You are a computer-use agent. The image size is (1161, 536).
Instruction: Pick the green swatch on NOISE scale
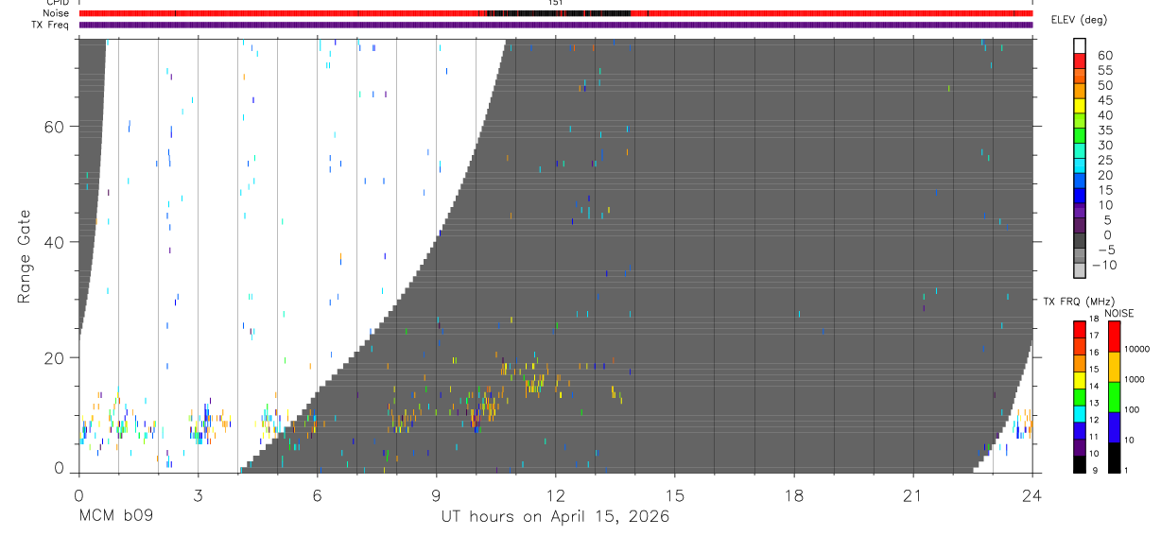point(1114,397)
